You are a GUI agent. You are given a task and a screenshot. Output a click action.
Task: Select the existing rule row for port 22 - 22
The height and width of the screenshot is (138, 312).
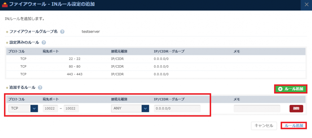155,59
